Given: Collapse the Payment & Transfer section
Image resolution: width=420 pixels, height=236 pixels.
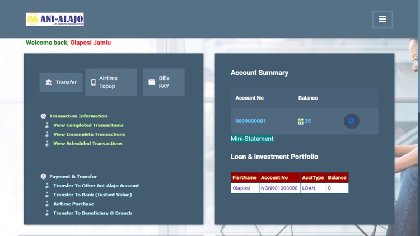Looking at the screenshot, I should tap(43, 176).
